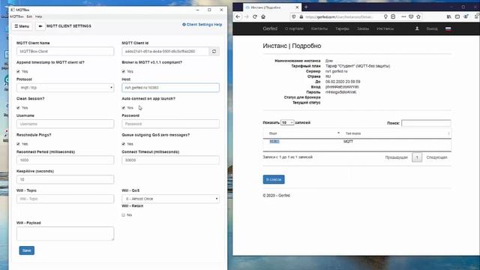This screenshot has height=270, width=480.
Task: Open the Инстансы nav item
Action: (385, 28)
